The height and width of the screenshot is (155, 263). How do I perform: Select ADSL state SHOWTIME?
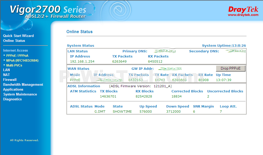point(122,112)
